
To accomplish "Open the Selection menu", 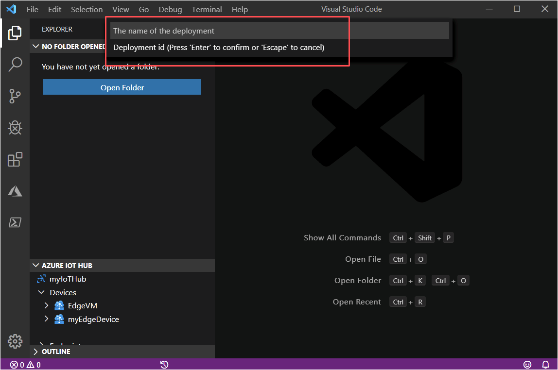I will click(x=87, y=10).
